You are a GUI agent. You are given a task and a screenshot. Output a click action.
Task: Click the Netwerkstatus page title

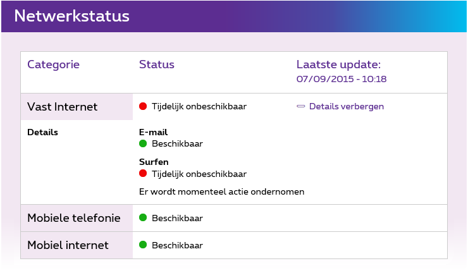(71, 16)
